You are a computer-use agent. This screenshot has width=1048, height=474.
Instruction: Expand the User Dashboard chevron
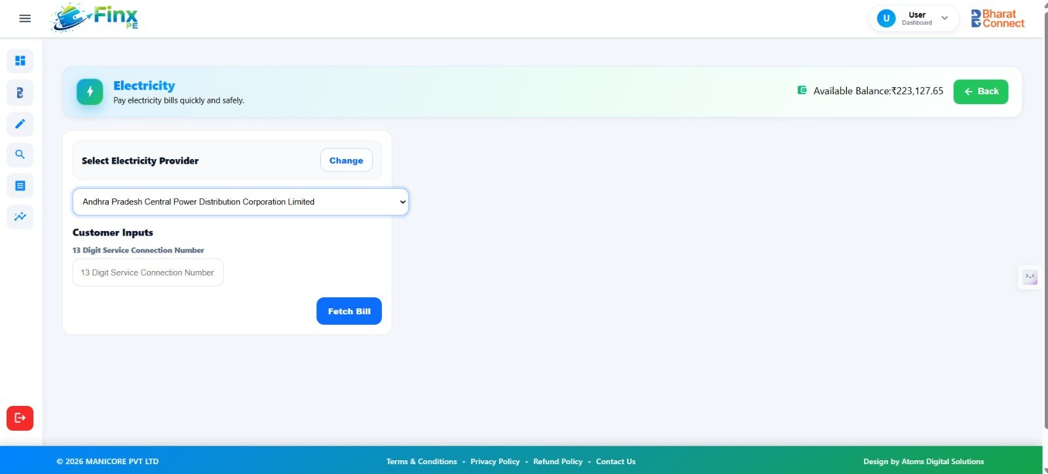(x=945, y=18)
